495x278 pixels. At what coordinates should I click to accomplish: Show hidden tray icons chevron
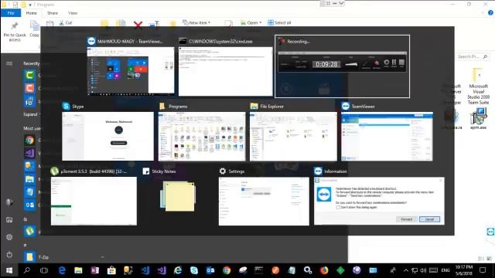coord(405,270)
